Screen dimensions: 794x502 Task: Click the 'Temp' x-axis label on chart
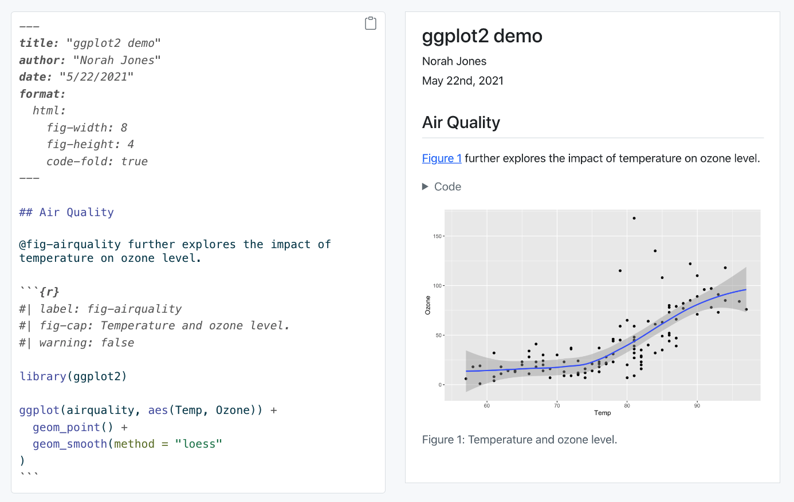click(602, 413)
